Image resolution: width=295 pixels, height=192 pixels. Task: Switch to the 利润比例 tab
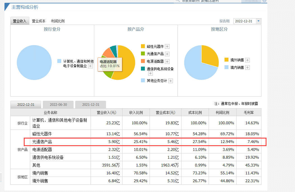coord(58,21)
